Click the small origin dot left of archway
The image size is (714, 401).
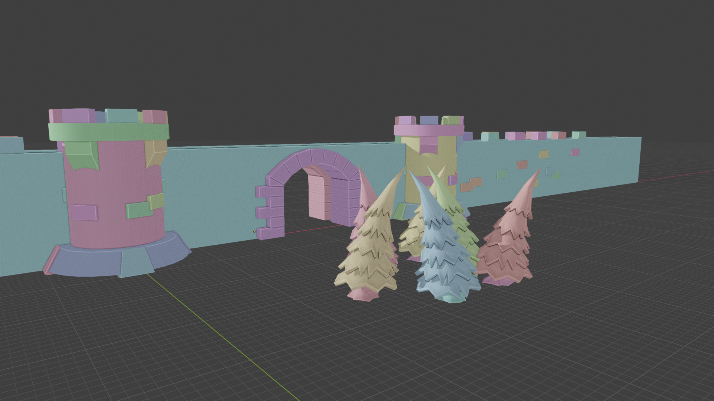254,232
